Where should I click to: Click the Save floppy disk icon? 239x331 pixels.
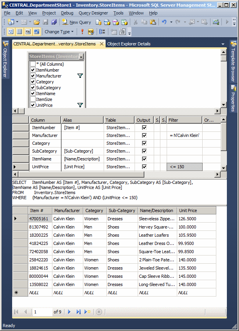coord(45,22)
